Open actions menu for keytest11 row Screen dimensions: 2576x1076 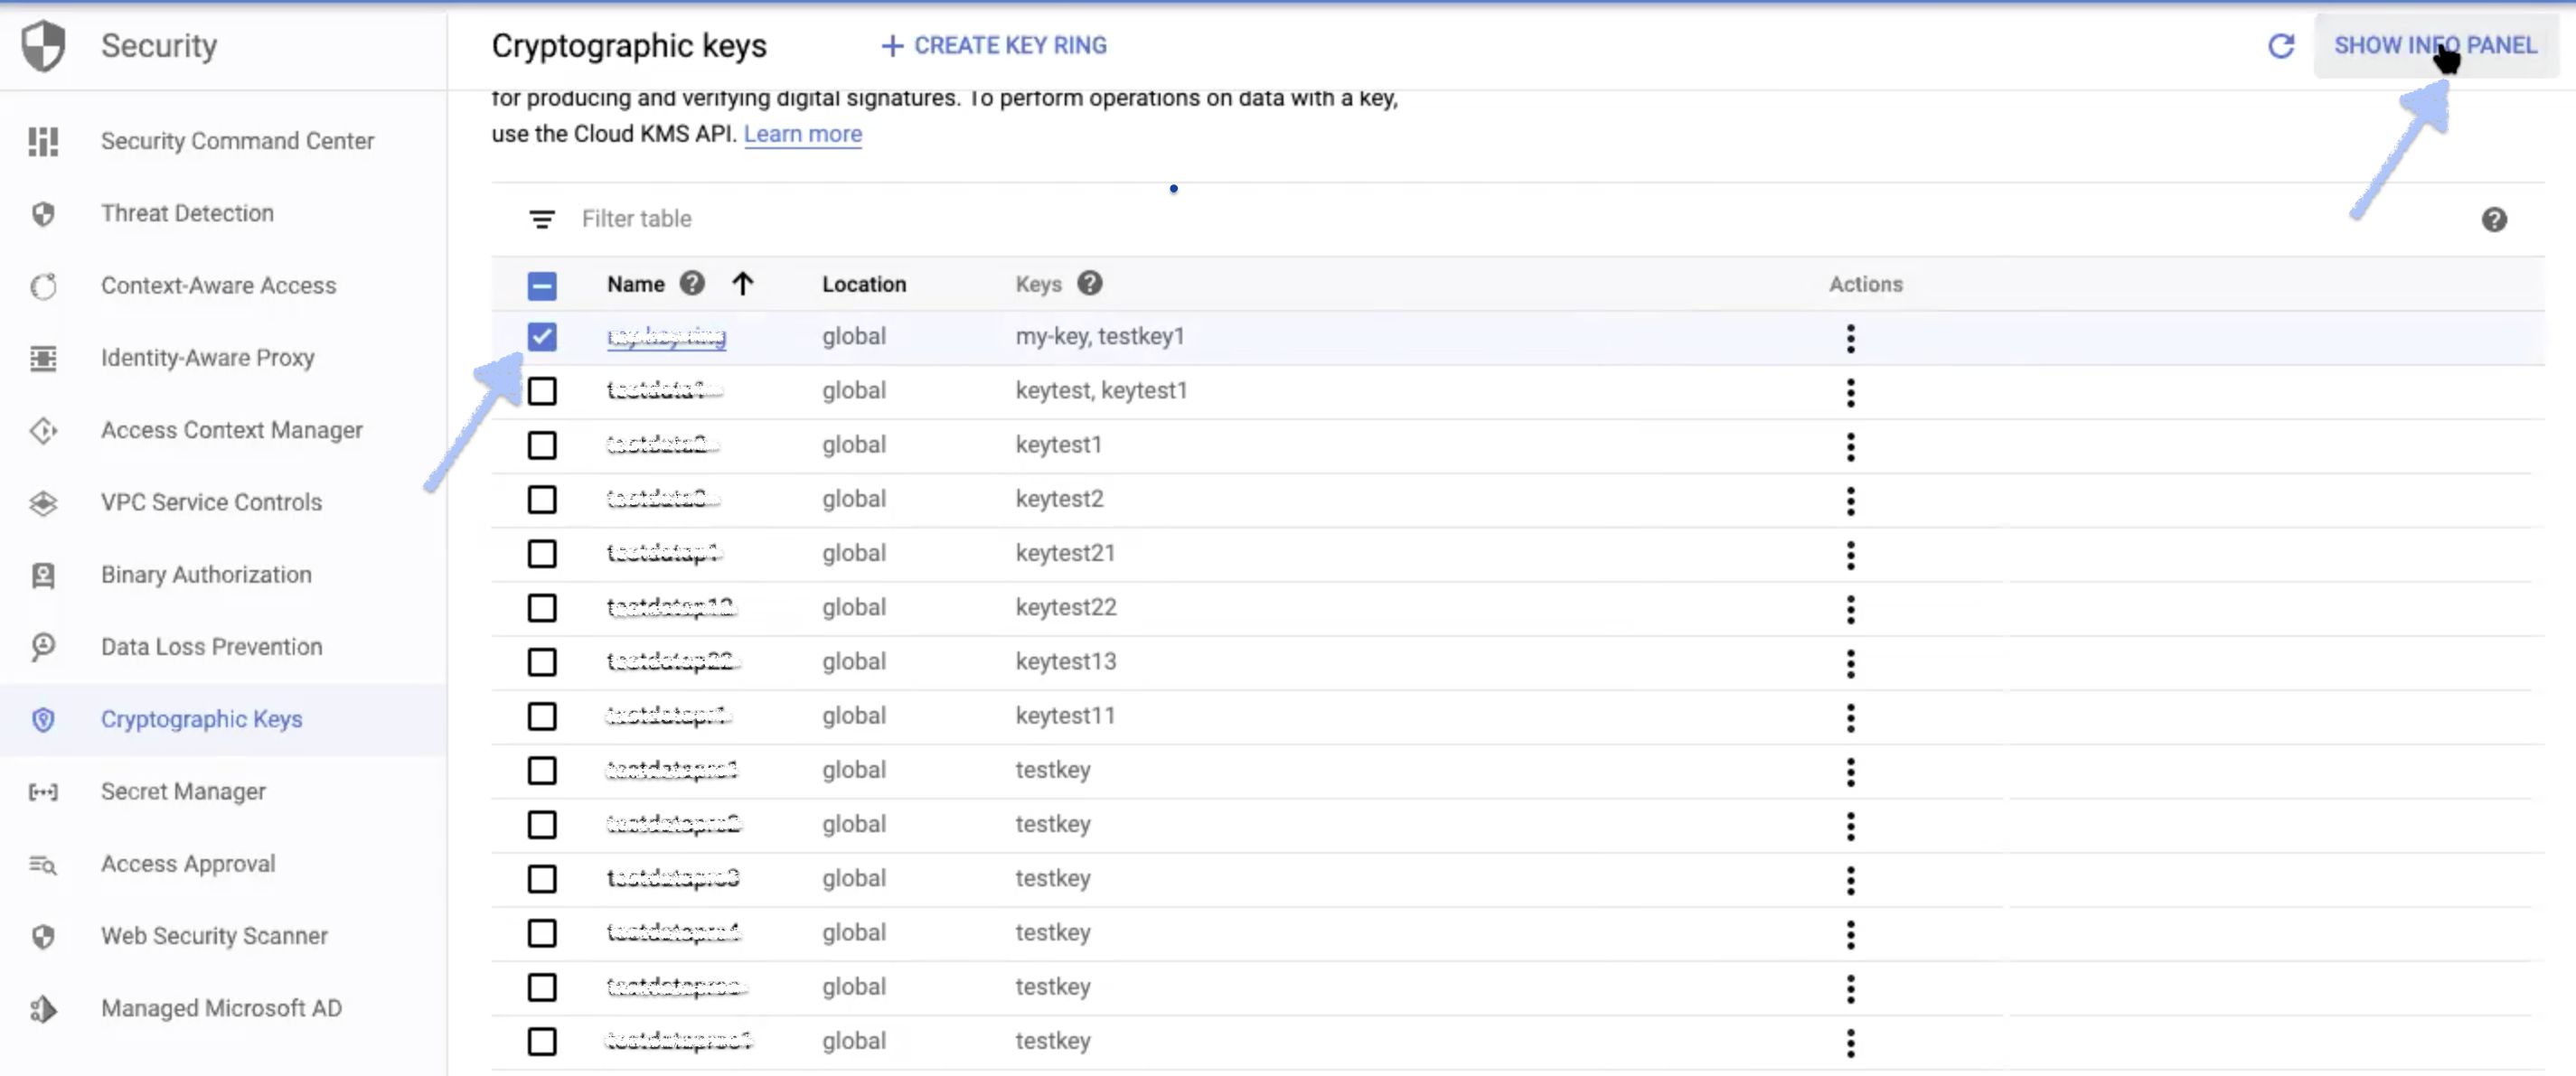tap(1850, 717)
